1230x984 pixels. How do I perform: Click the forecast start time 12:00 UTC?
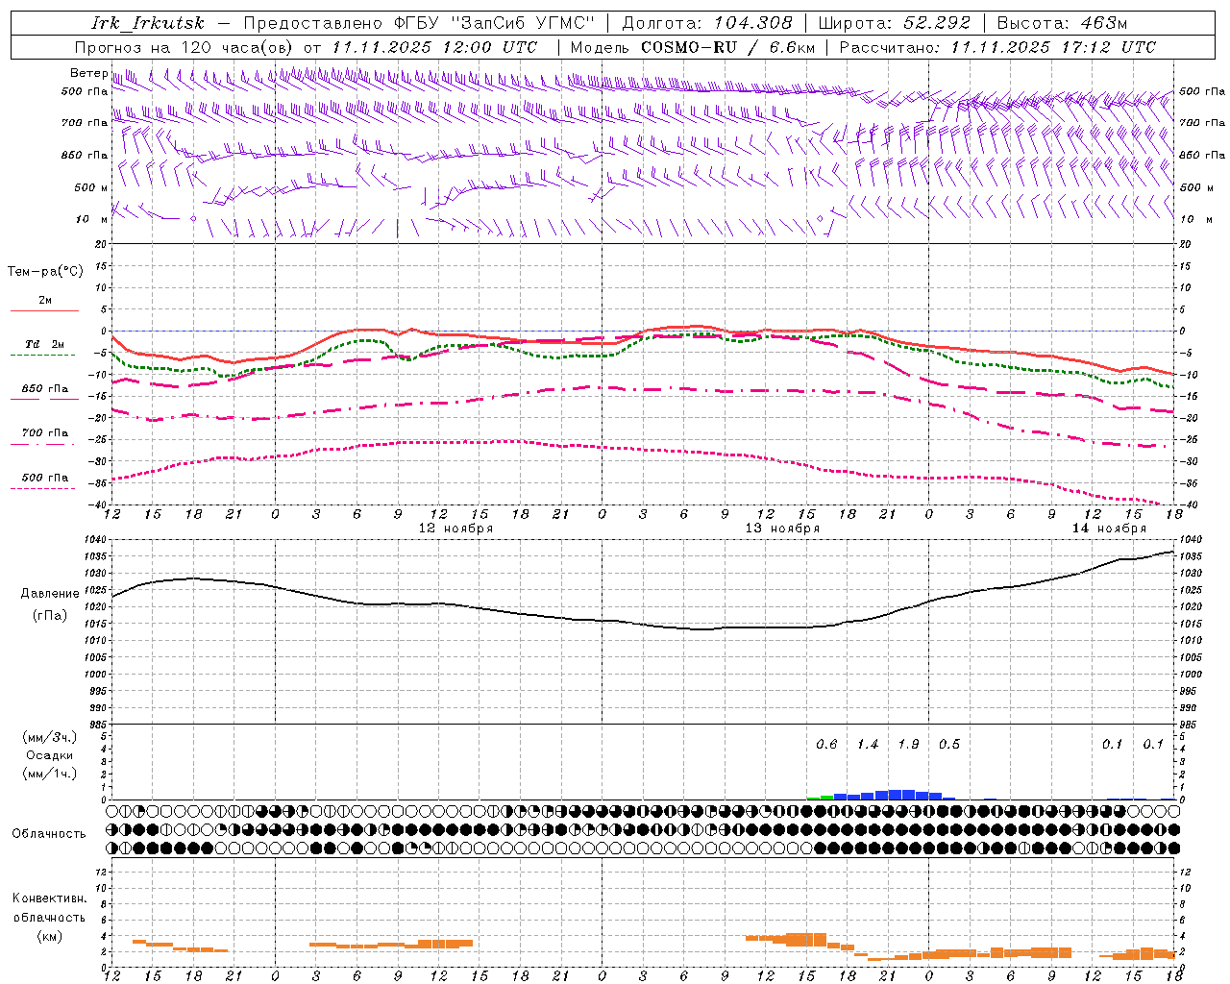(x=489, y=47)
